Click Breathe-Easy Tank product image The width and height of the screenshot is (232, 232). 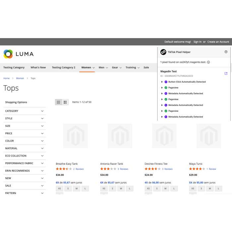[x=76, y=136]
